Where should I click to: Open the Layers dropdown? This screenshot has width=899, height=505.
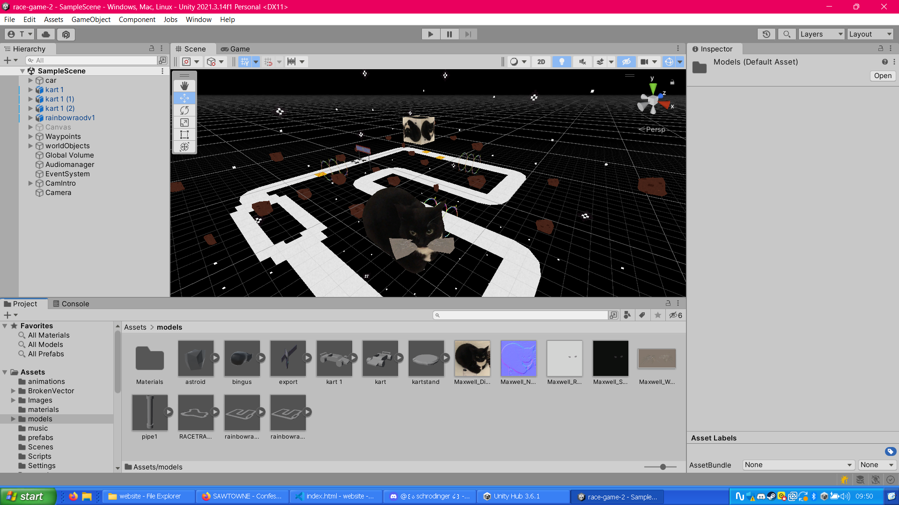(x=821, y=34)
